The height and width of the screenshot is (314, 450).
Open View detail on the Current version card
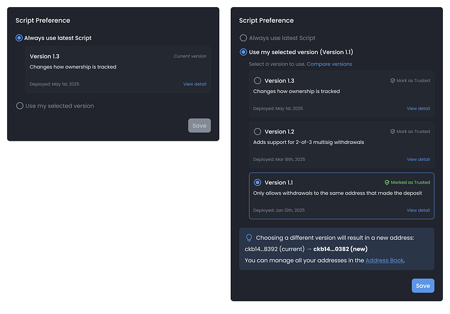point(194,84)
